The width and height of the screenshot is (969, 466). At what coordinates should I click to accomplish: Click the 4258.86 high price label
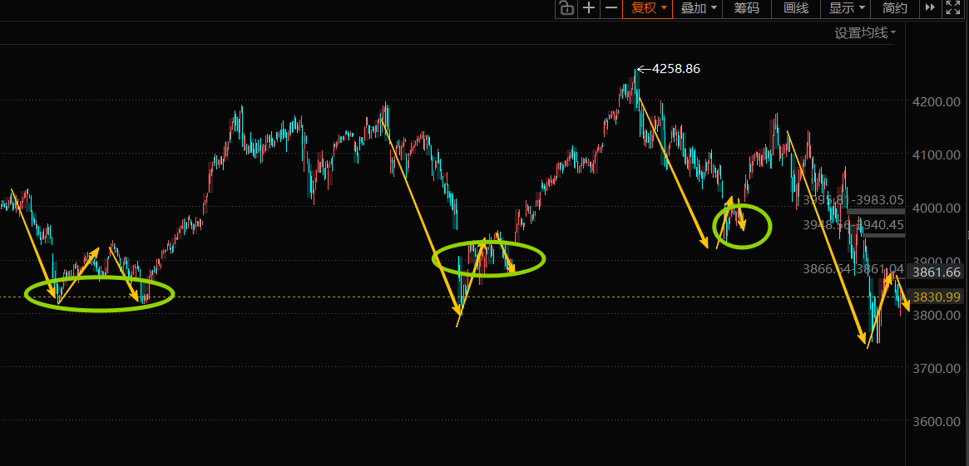tap(676, 69)
